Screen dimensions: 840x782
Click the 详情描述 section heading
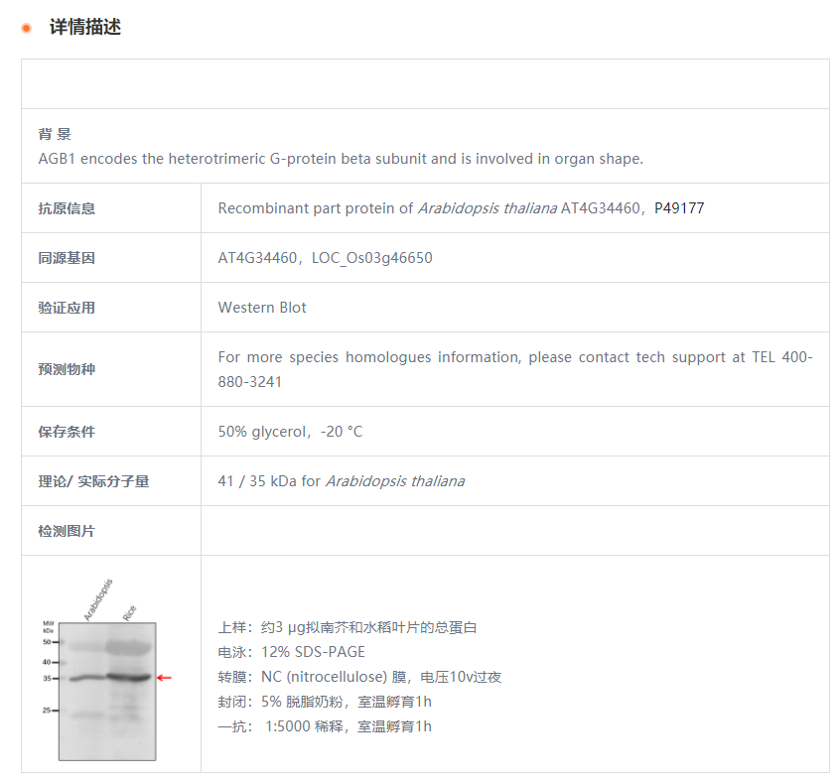coord(85,28)
